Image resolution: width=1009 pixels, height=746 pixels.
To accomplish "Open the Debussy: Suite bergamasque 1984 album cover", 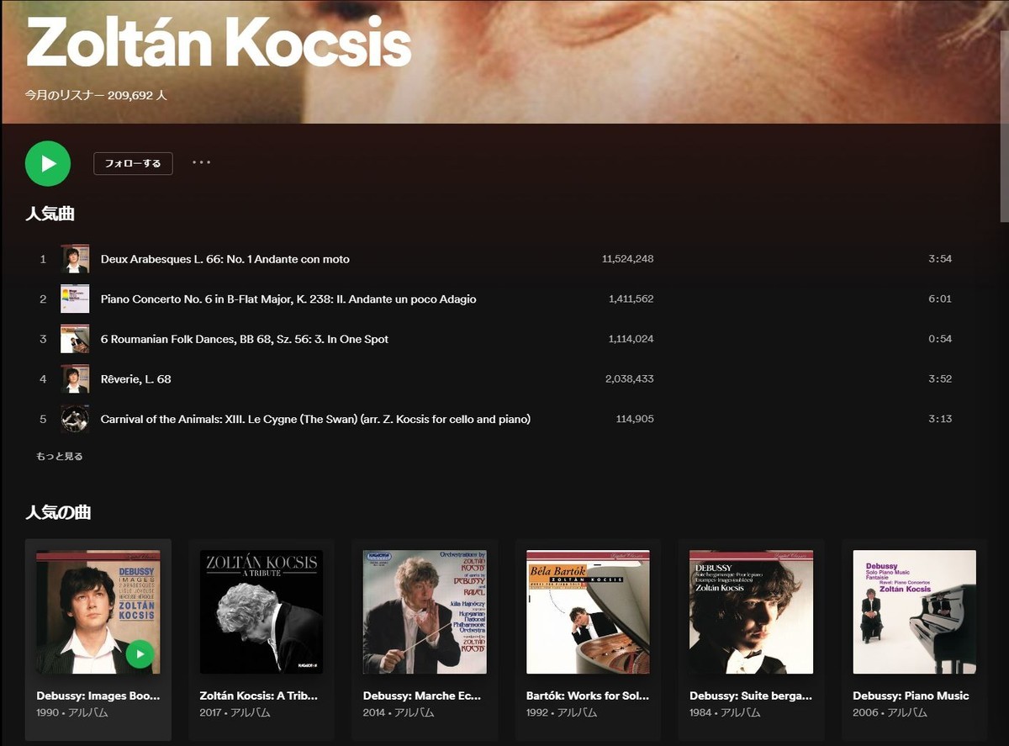I will pyautogui.click(x=751, y=612).
